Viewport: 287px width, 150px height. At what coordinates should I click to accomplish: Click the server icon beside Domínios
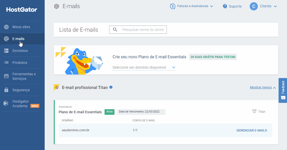pyautogui.click(x=6, y=51)
